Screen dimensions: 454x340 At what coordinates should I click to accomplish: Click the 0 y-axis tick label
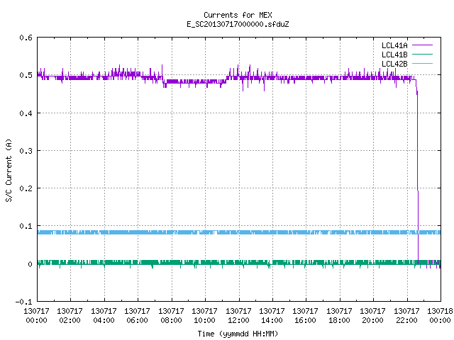click(x=30, y=264)
